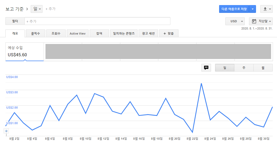The image size is (277, 144).
Task: Switch to the 조회수 tab
Action: [56, 34]
